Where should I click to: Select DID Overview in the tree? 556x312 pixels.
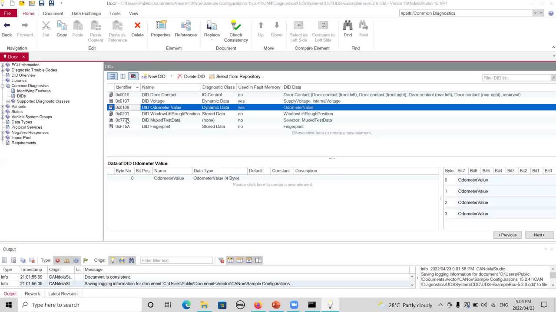23,75
